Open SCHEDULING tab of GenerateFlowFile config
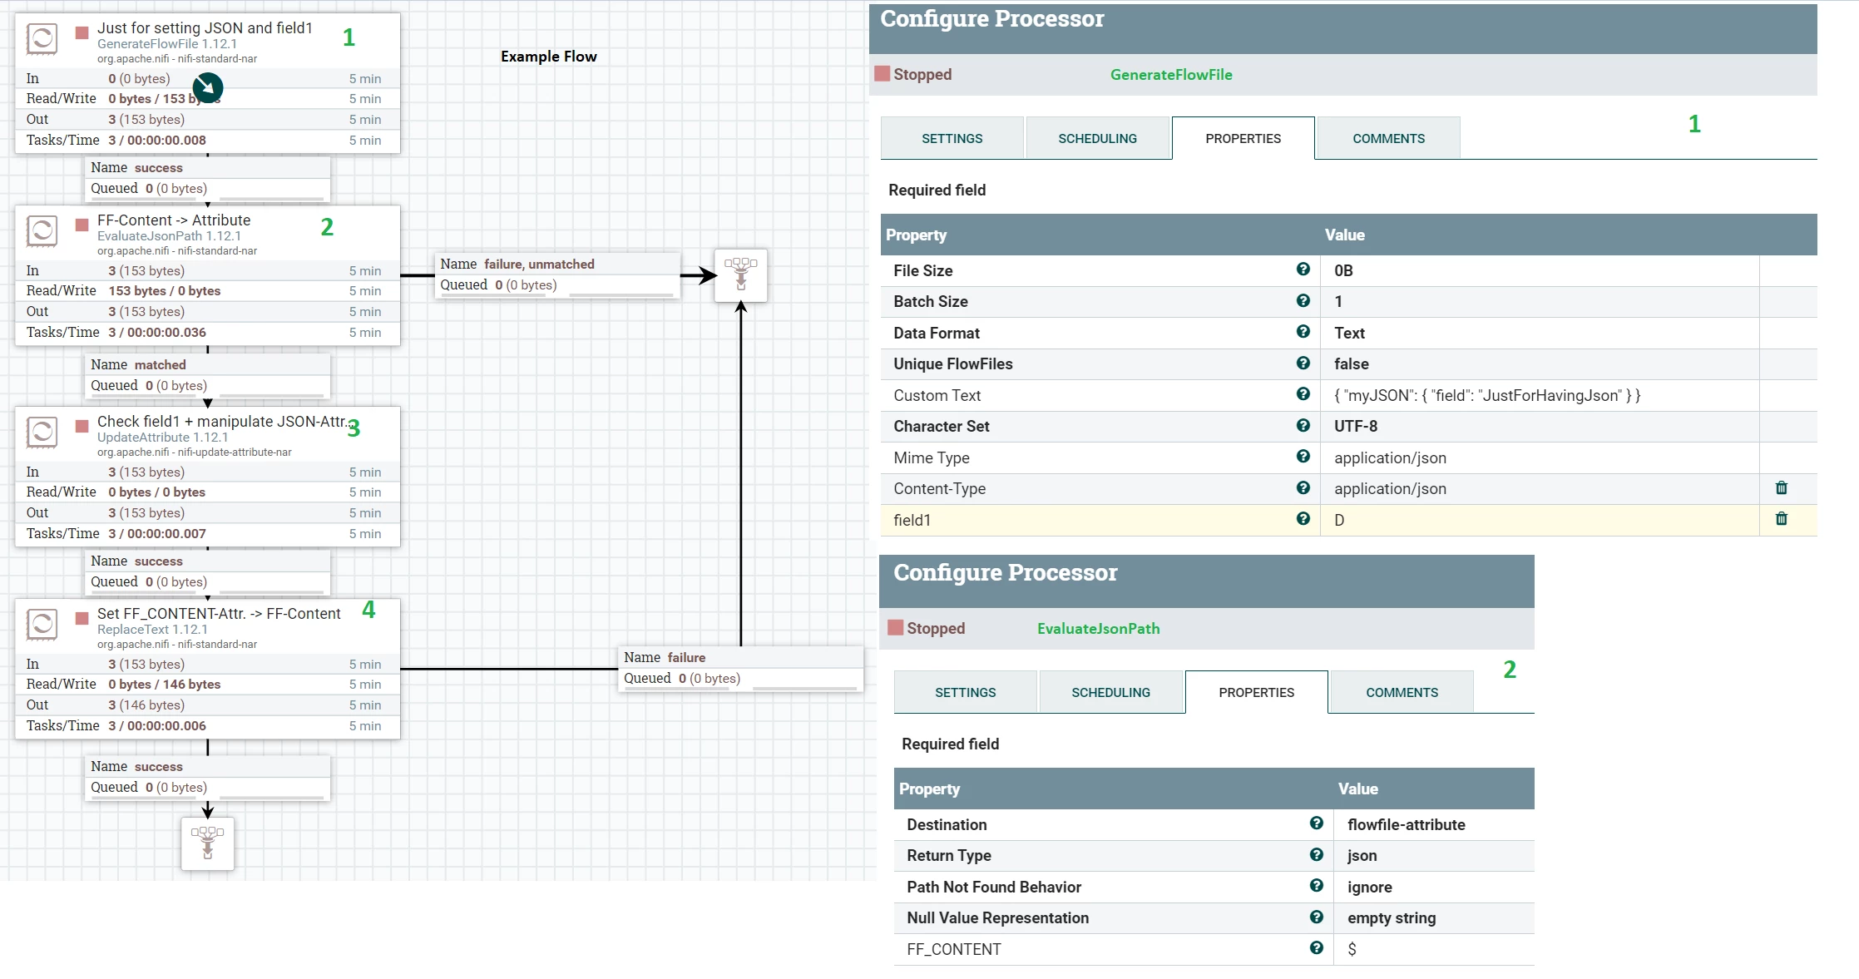The width and height of the screenshot is (1859, 979). pyautogui.click(x=1097, y=138)
